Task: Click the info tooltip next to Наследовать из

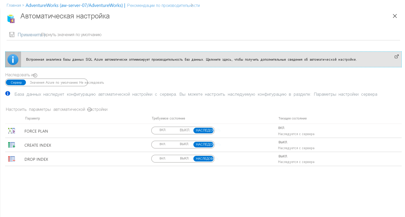Action: (35, 75)
